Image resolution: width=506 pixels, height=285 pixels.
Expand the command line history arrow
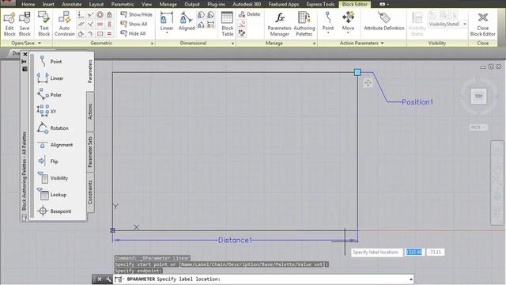point(411,279)
